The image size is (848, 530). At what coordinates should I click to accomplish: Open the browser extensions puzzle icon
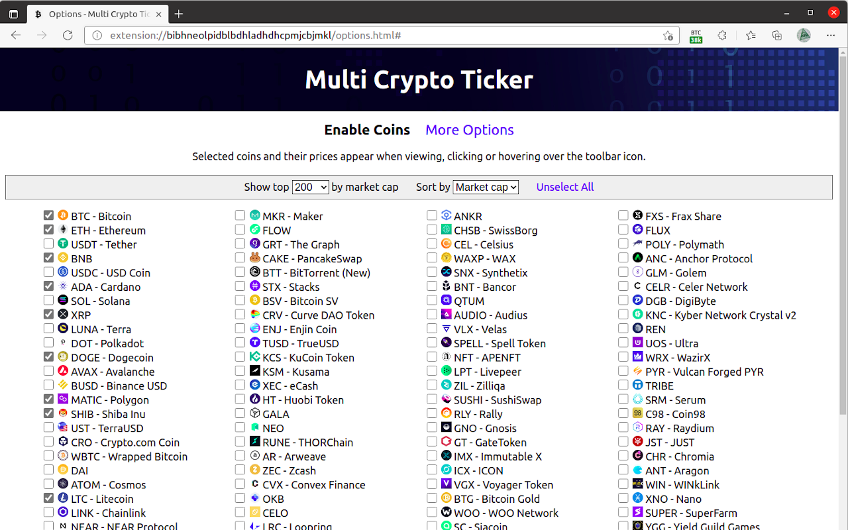(722, 35)
